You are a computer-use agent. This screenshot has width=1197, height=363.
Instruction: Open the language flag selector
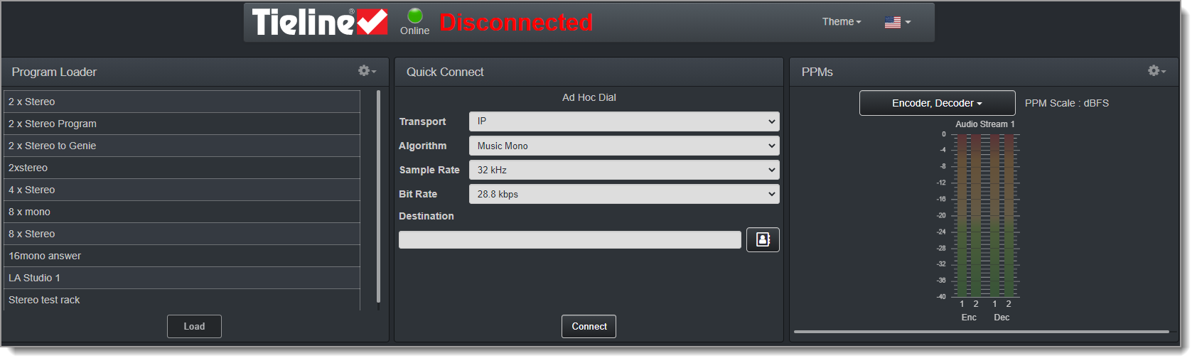(x=897, y=22)
